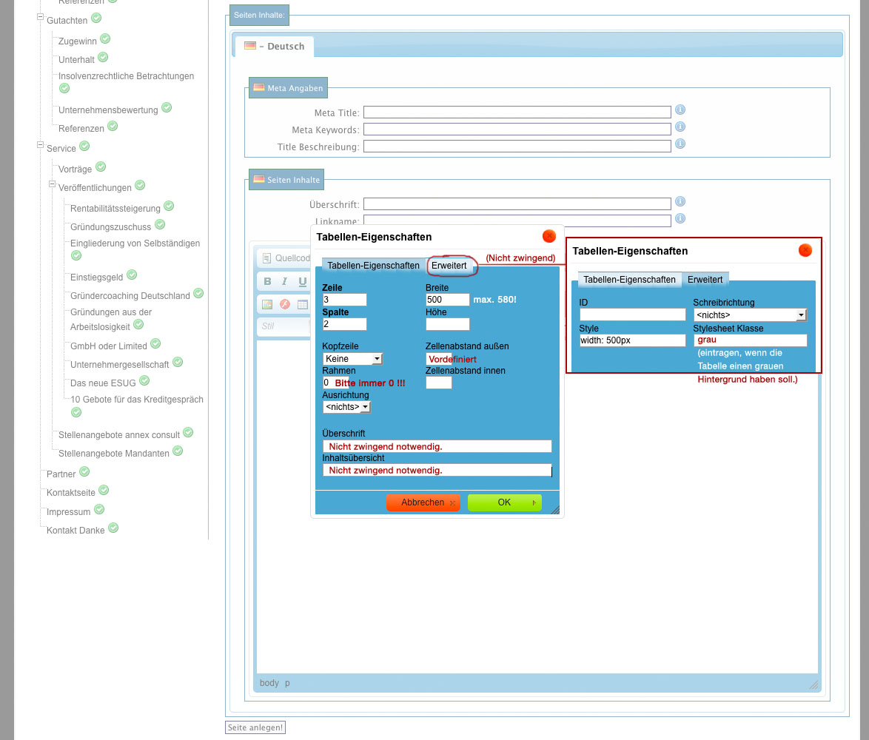Image resolution: width=869 pixels, height=740 pixels.
Task: Click info icon next to Meta Keywords
Action: [x=680, y=127]
